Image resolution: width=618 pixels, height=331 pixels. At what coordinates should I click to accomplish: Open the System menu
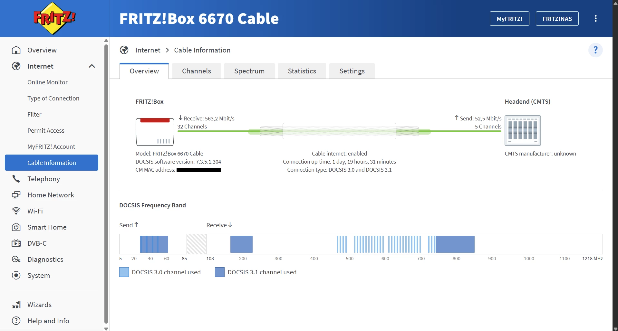39,275
